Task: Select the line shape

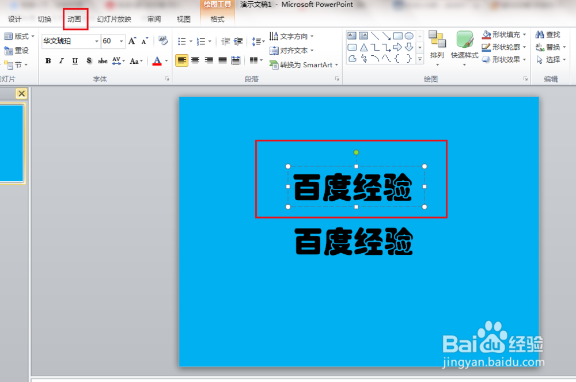Action: tap(375, 36)
